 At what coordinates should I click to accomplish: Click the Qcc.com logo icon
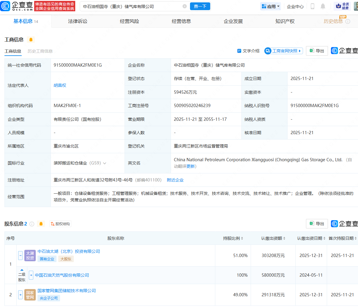tap(6, 6)
